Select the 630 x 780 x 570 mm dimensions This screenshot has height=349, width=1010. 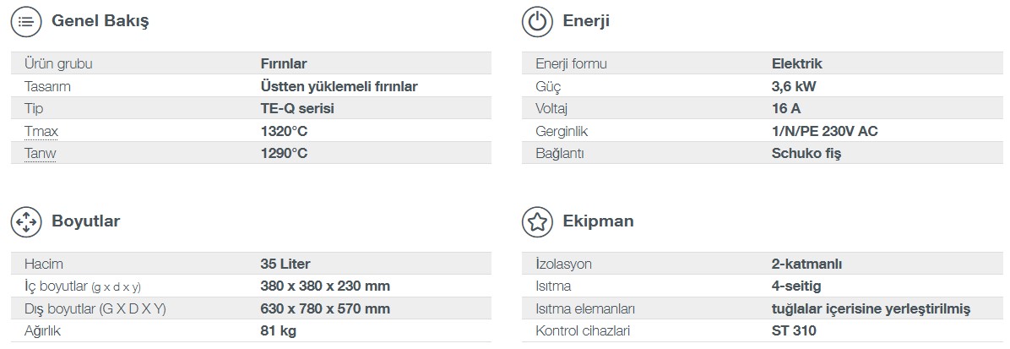click(325, 309)
